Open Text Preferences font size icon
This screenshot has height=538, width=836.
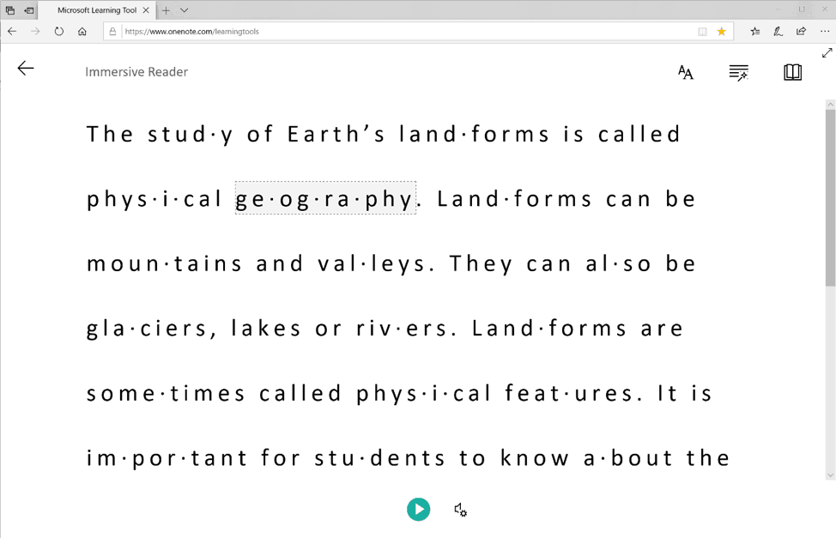point(685,73)
